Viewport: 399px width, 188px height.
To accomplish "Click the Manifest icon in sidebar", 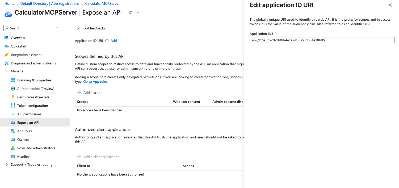I will pyautogui.click(x=13, y=156).
